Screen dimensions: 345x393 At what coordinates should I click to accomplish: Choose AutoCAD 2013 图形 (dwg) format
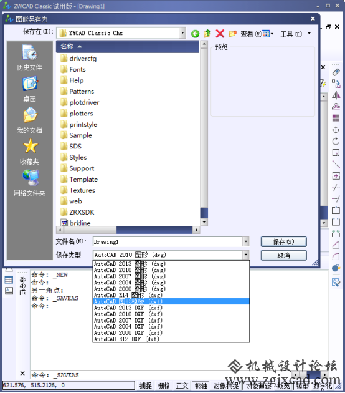pos(171,264)
